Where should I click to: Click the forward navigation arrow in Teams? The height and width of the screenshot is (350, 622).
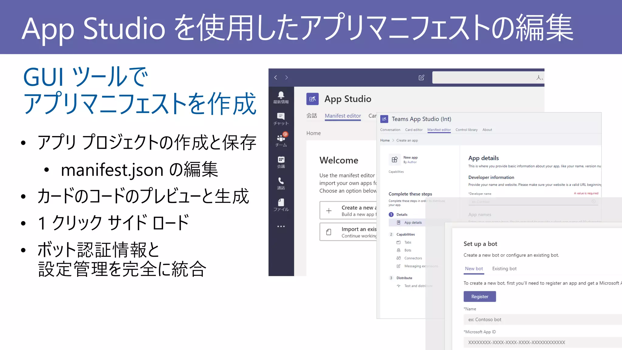[x=286, y=77]
